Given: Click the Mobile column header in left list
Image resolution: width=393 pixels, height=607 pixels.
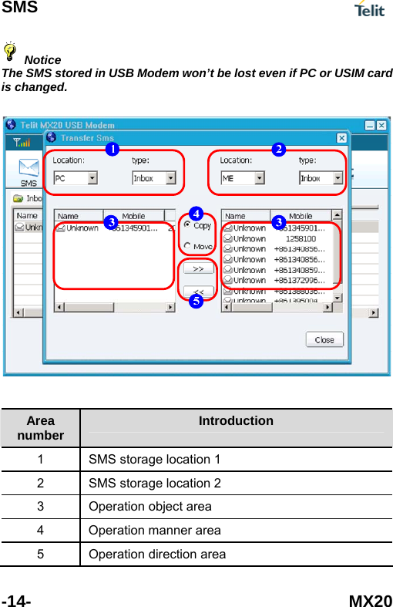Looking at the screenshot, I should [134, 216].
